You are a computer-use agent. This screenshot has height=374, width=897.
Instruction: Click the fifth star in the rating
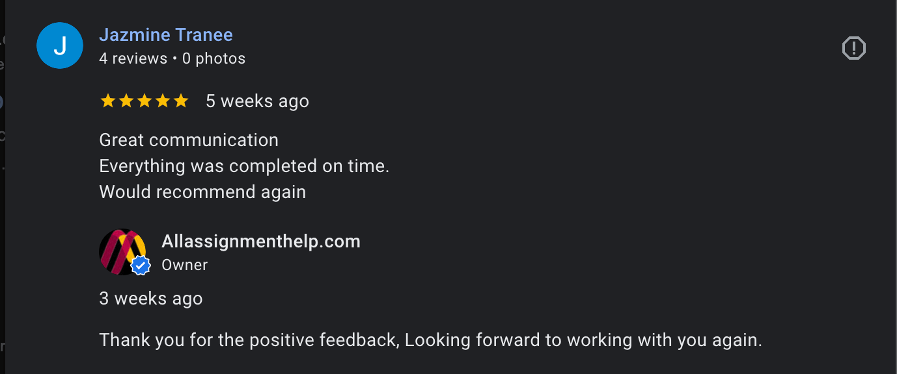(182, 101)
